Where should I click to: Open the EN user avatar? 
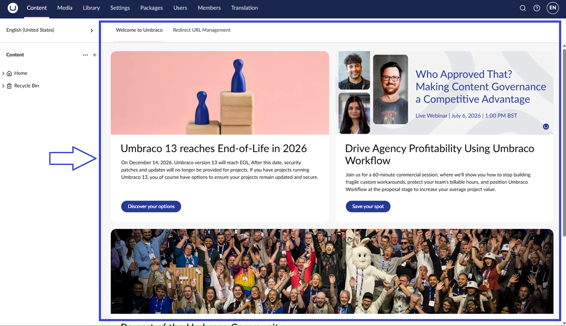553,8
